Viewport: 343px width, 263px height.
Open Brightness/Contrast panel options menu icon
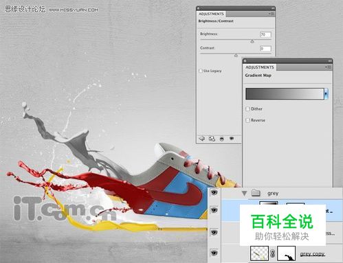tap(271, 14)
